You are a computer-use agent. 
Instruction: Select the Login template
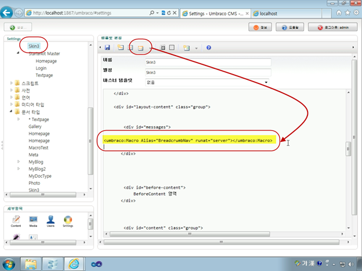(41, 68)
